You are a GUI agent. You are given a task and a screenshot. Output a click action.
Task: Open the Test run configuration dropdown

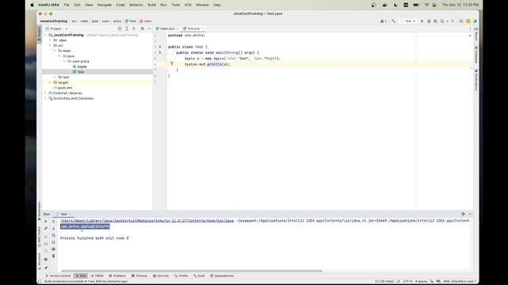[x=409, y=21]
